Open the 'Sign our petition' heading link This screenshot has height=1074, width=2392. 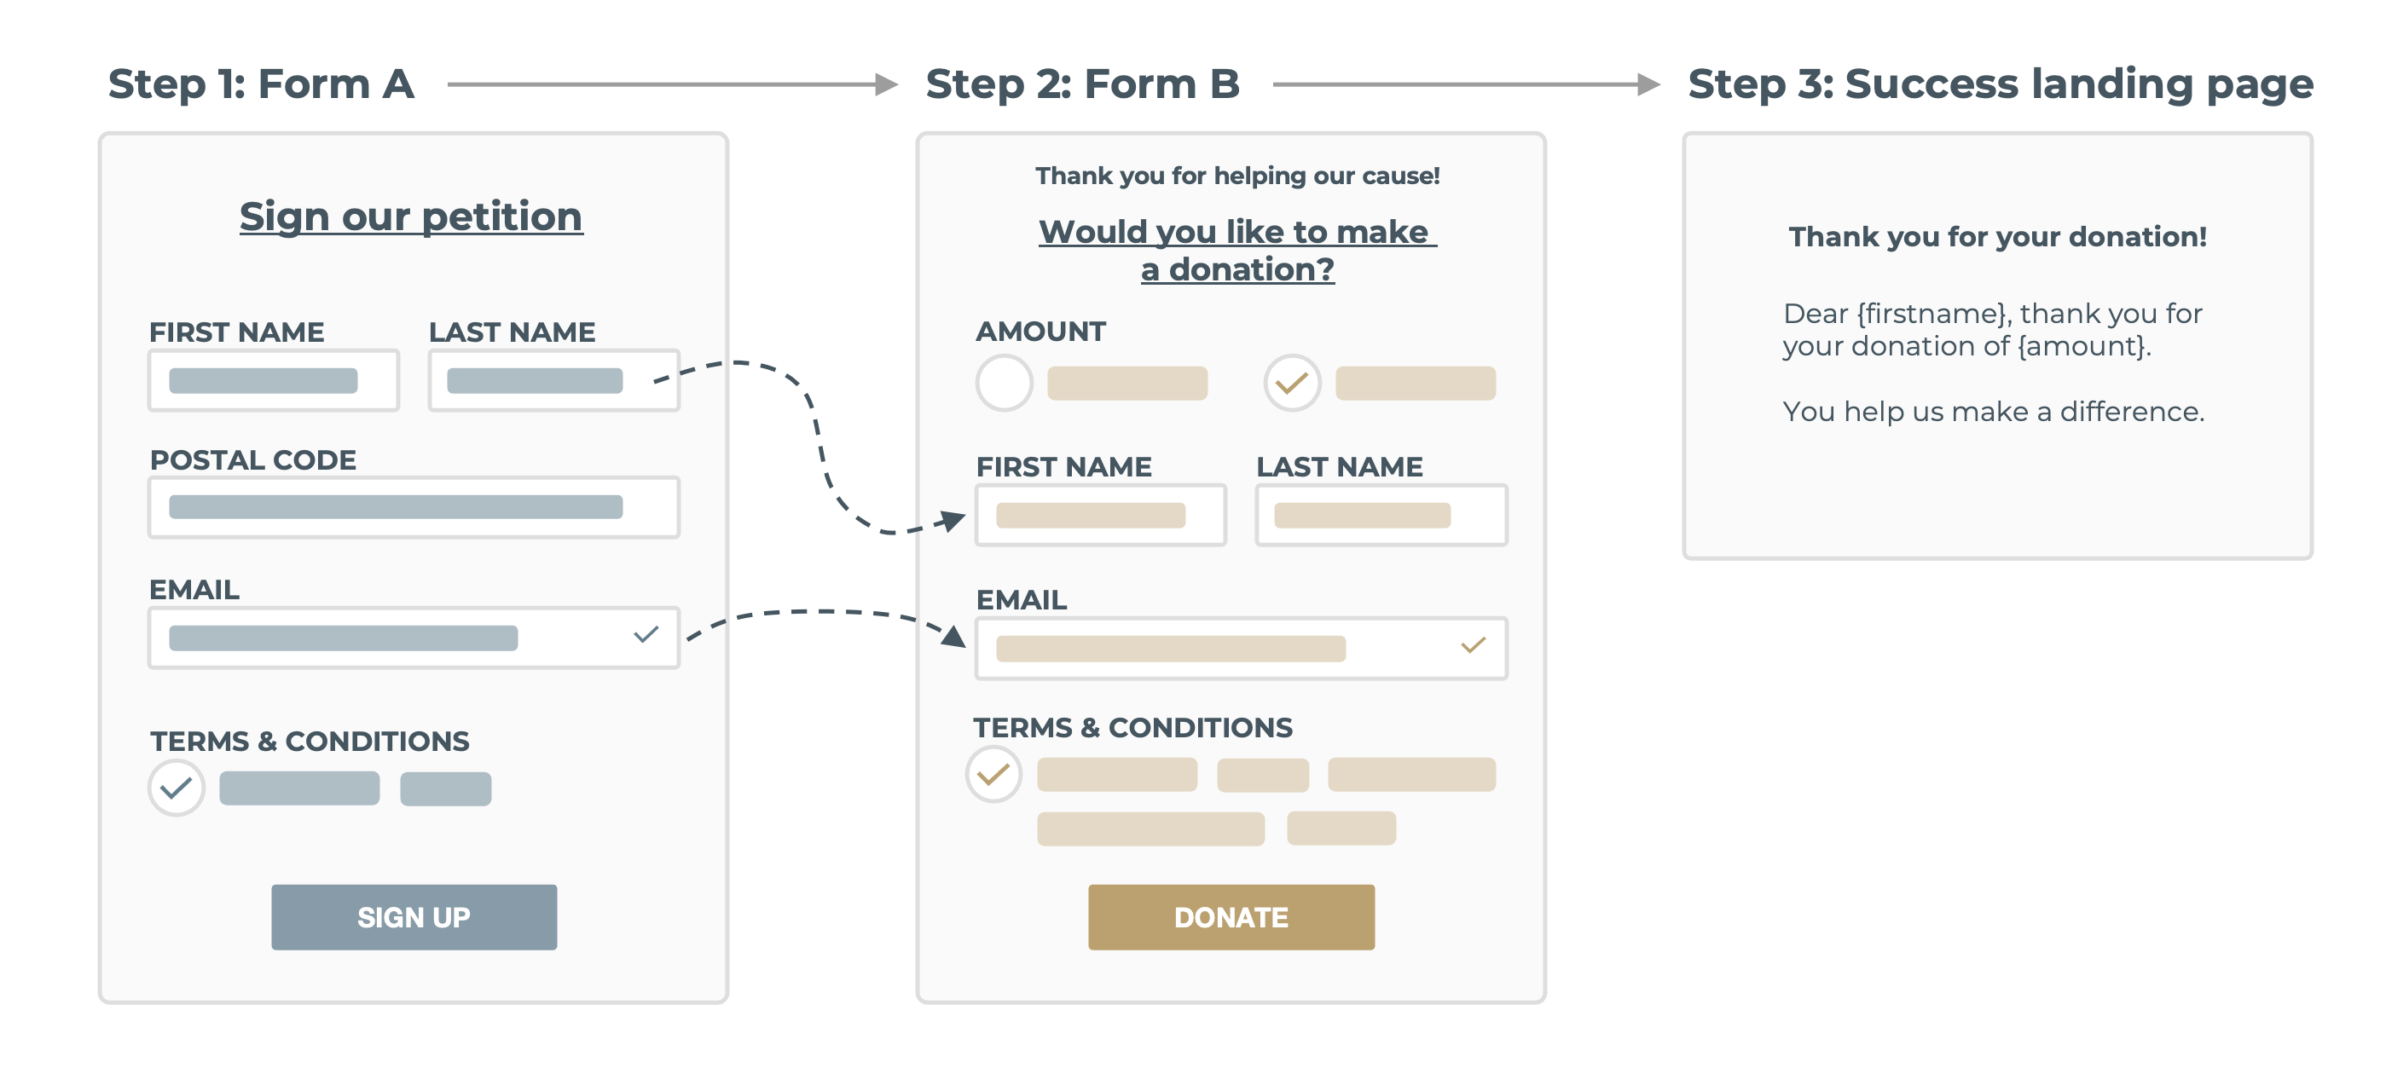(411, 217)
